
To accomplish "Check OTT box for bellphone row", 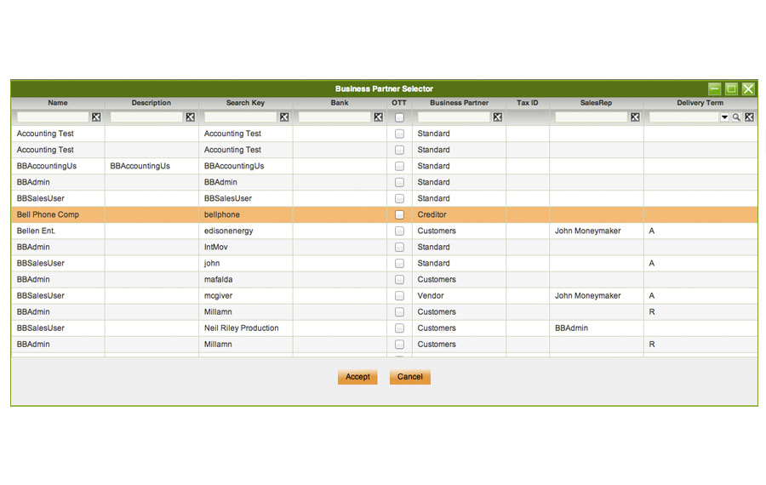I will click(x=400, y=215).
